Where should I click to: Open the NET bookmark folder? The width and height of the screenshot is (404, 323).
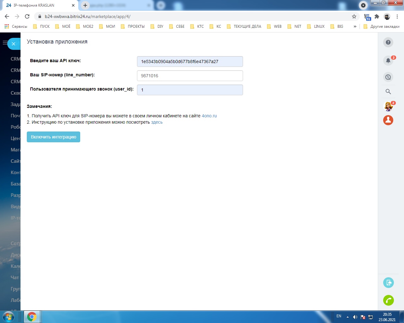[294, 26]
